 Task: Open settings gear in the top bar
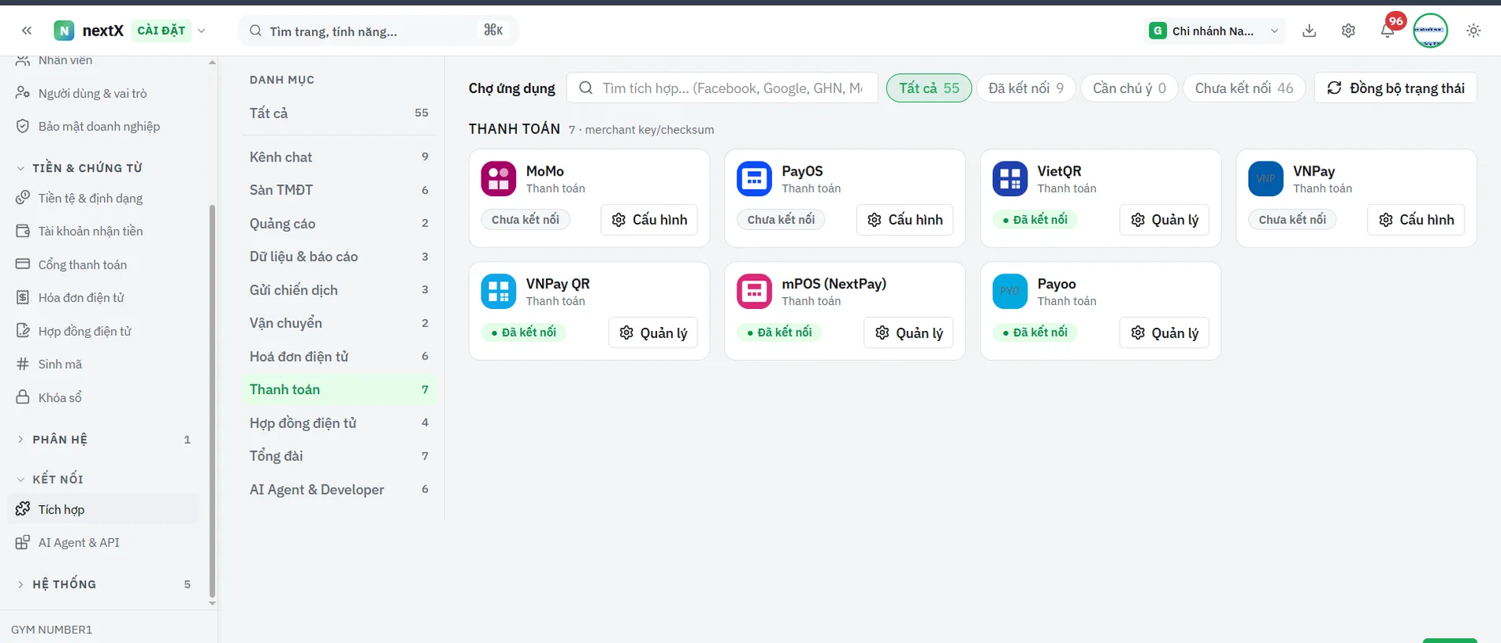[x=1348, y=31]
